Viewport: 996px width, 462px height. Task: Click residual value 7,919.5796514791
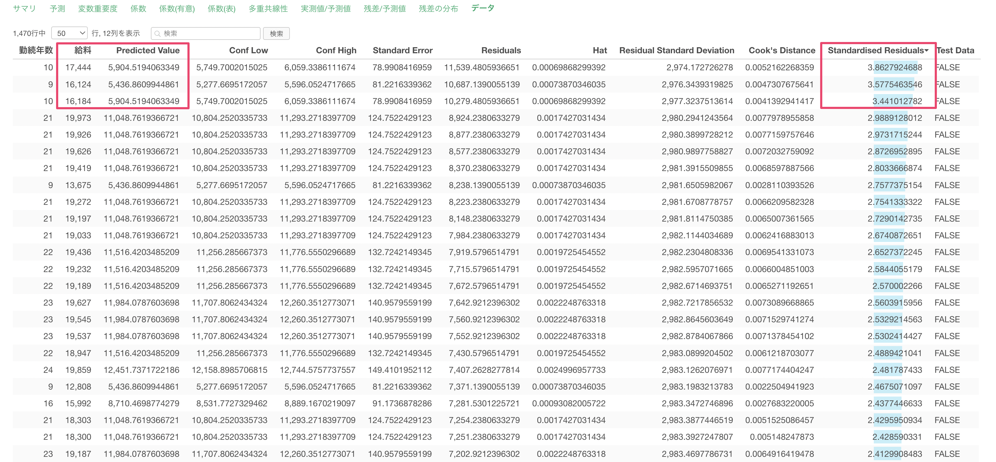(484, 252)
